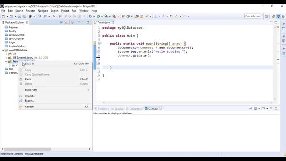Image resolution: width=286 pixels, height=161 pixels.
Task: Open the Debug button dropdown arrow
Action: [94, 16]
